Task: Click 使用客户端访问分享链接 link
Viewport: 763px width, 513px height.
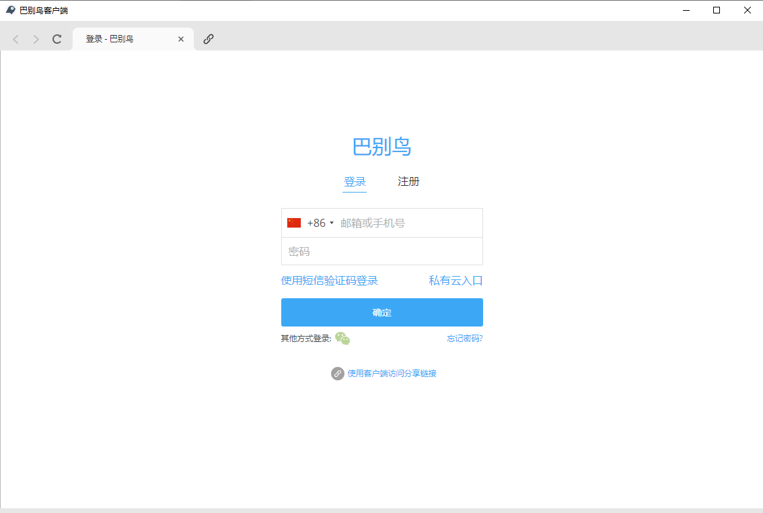Action: click(x=392, y=374)
